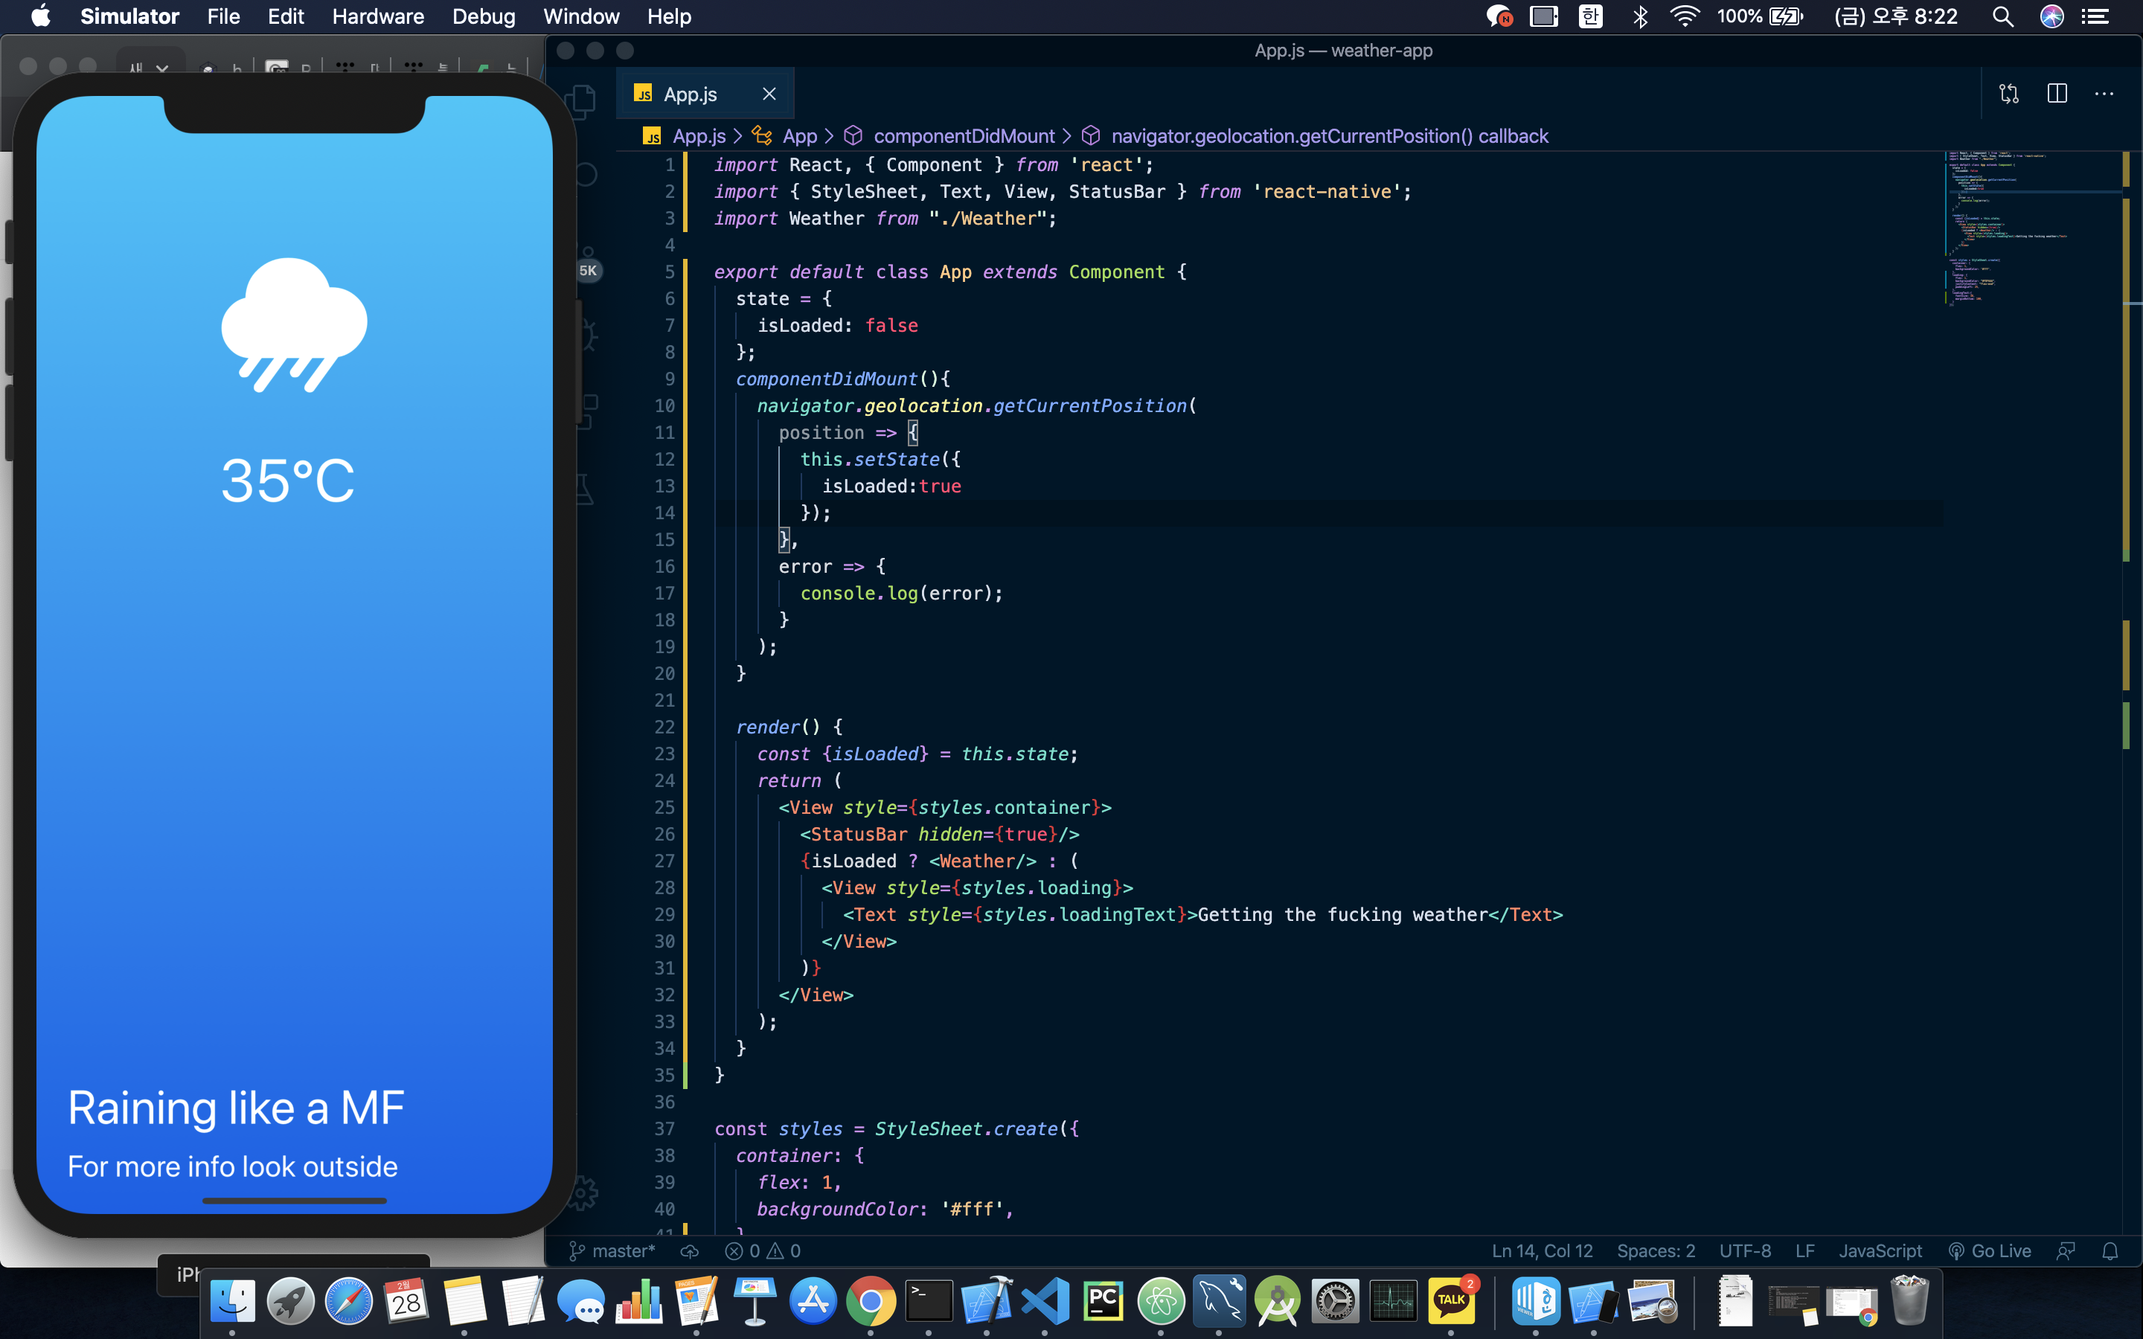
Task: Open the Hardware menu in menu bar
Action: (x=377, y=16)
